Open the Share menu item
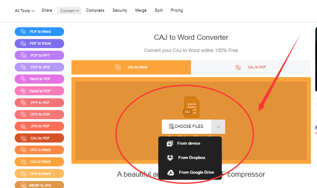 click(x=47, y=10)
